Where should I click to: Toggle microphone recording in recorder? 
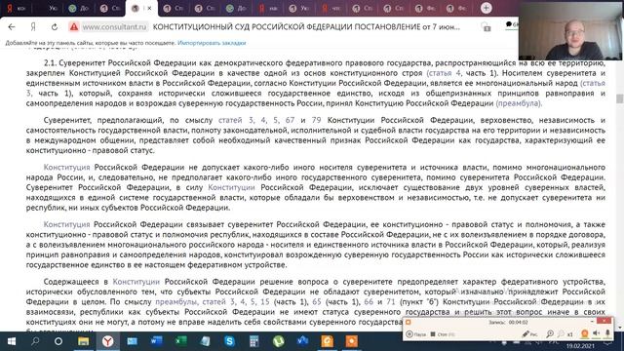coord(607,333)
